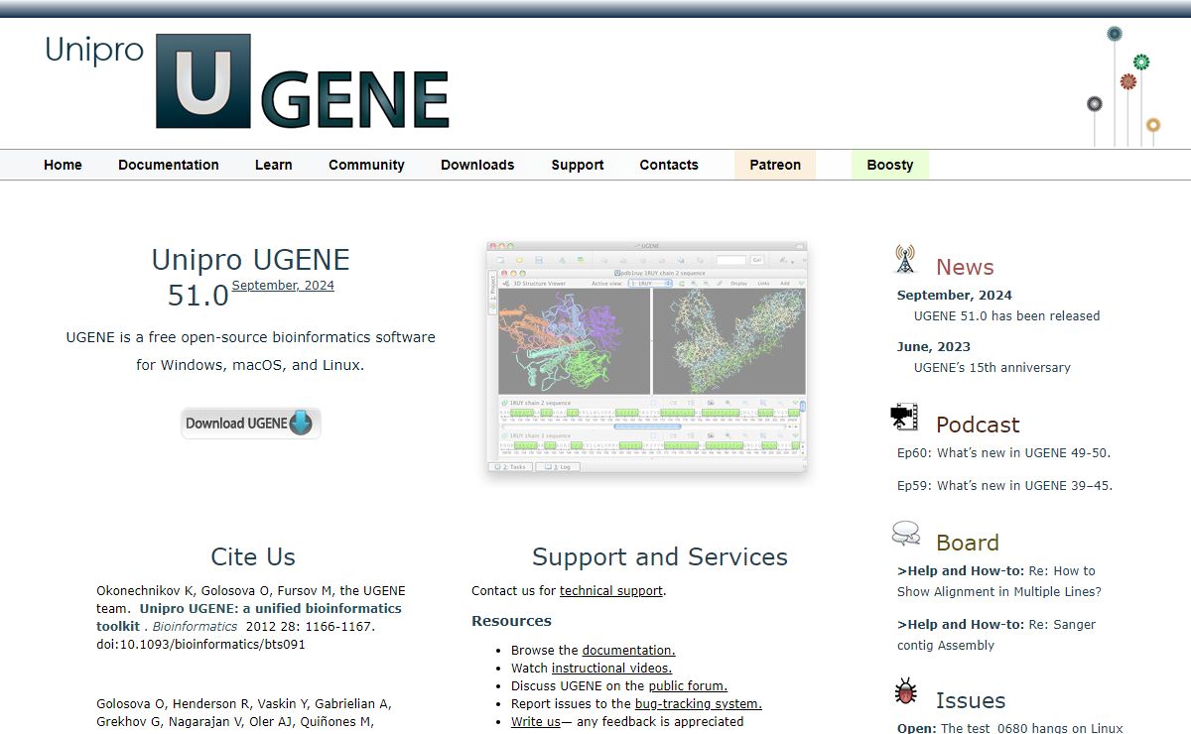Open the Issues heading link

pyautogui.click(x=971, y=700)
